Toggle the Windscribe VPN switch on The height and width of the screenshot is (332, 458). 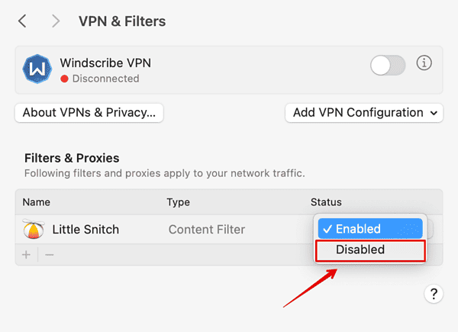click(x=388, y=66)
